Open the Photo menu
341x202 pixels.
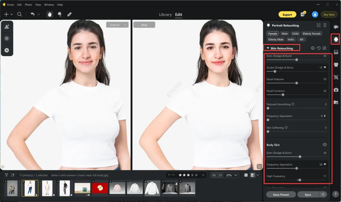[28, 5]
